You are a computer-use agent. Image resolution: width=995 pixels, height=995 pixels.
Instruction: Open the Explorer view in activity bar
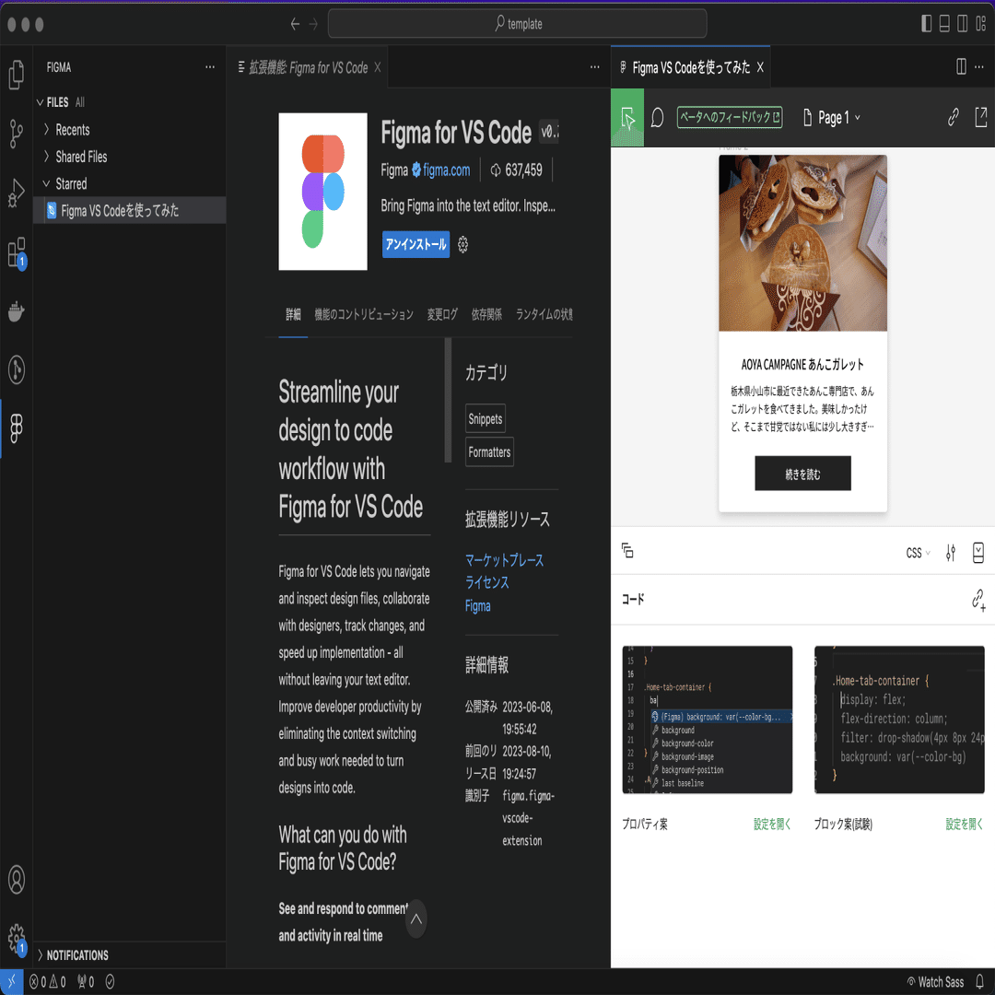(x=17, y=75)
